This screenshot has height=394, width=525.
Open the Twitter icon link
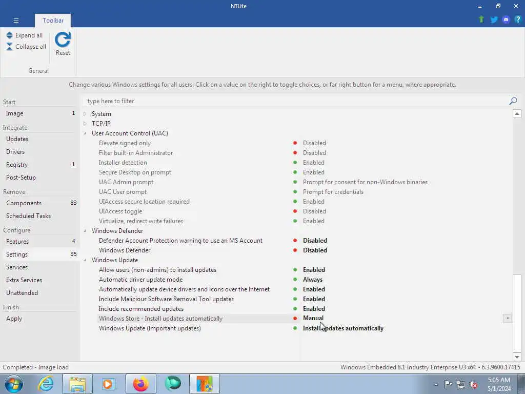tap(494, 20)
